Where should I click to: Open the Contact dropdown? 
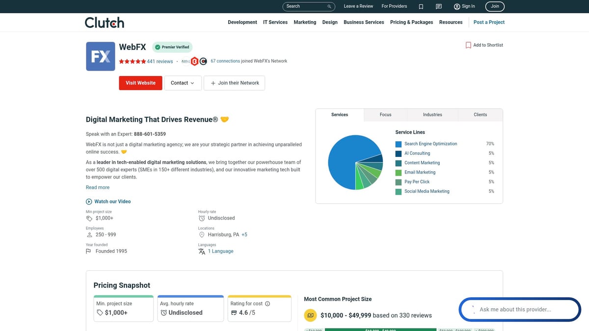click(x=183, y=83)
